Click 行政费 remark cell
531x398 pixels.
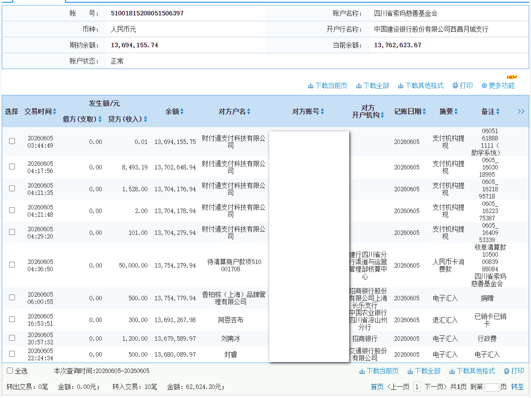(x=487, y=338)
